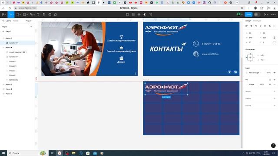Align top icon in Design panel
The width and height of the screenshot is (278, 156).
click(x=261, y=26)
